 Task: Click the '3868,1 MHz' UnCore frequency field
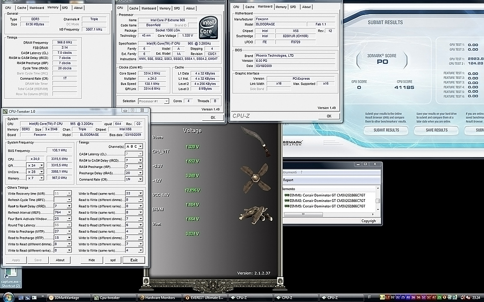[x=59, y=172]
